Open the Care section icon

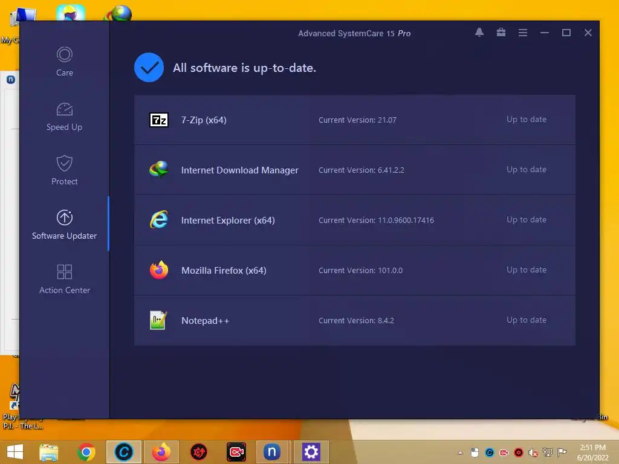tap(64, 54)
